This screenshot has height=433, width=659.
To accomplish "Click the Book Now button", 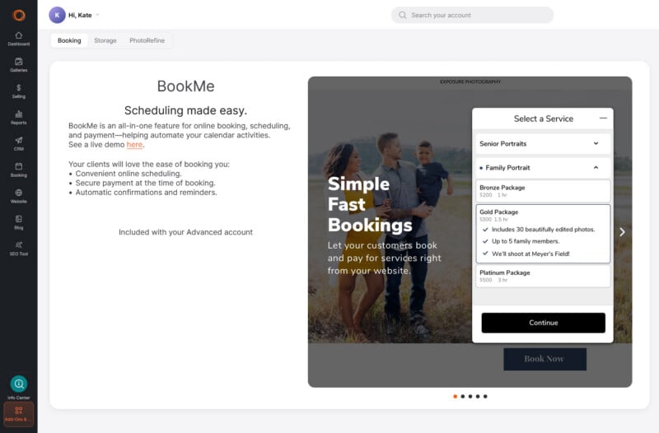I will (544, 359).
